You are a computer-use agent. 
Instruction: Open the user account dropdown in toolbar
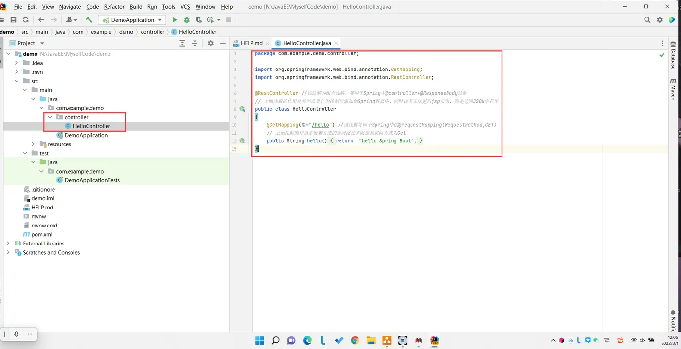72,20
